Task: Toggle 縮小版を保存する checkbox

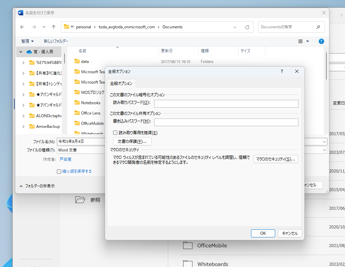Action: 59,171
